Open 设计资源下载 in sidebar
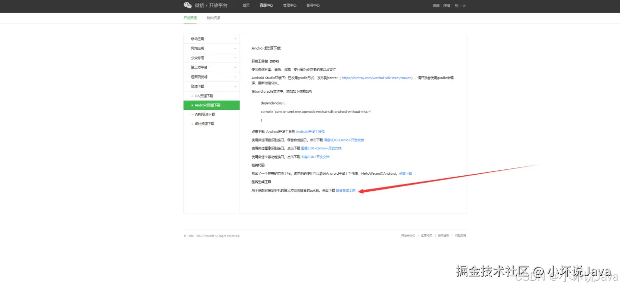 205,123
